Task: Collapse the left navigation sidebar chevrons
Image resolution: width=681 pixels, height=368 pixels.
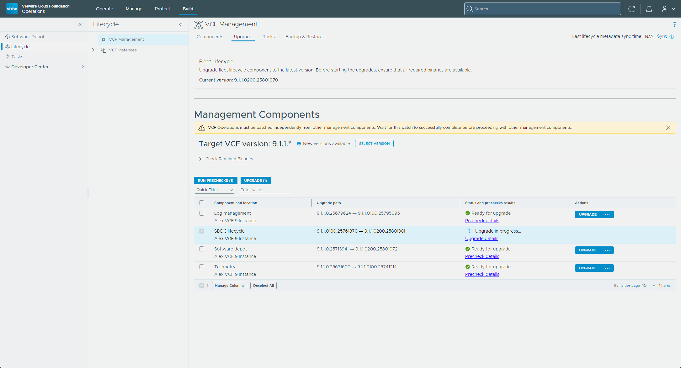Action: pos(80,24)
